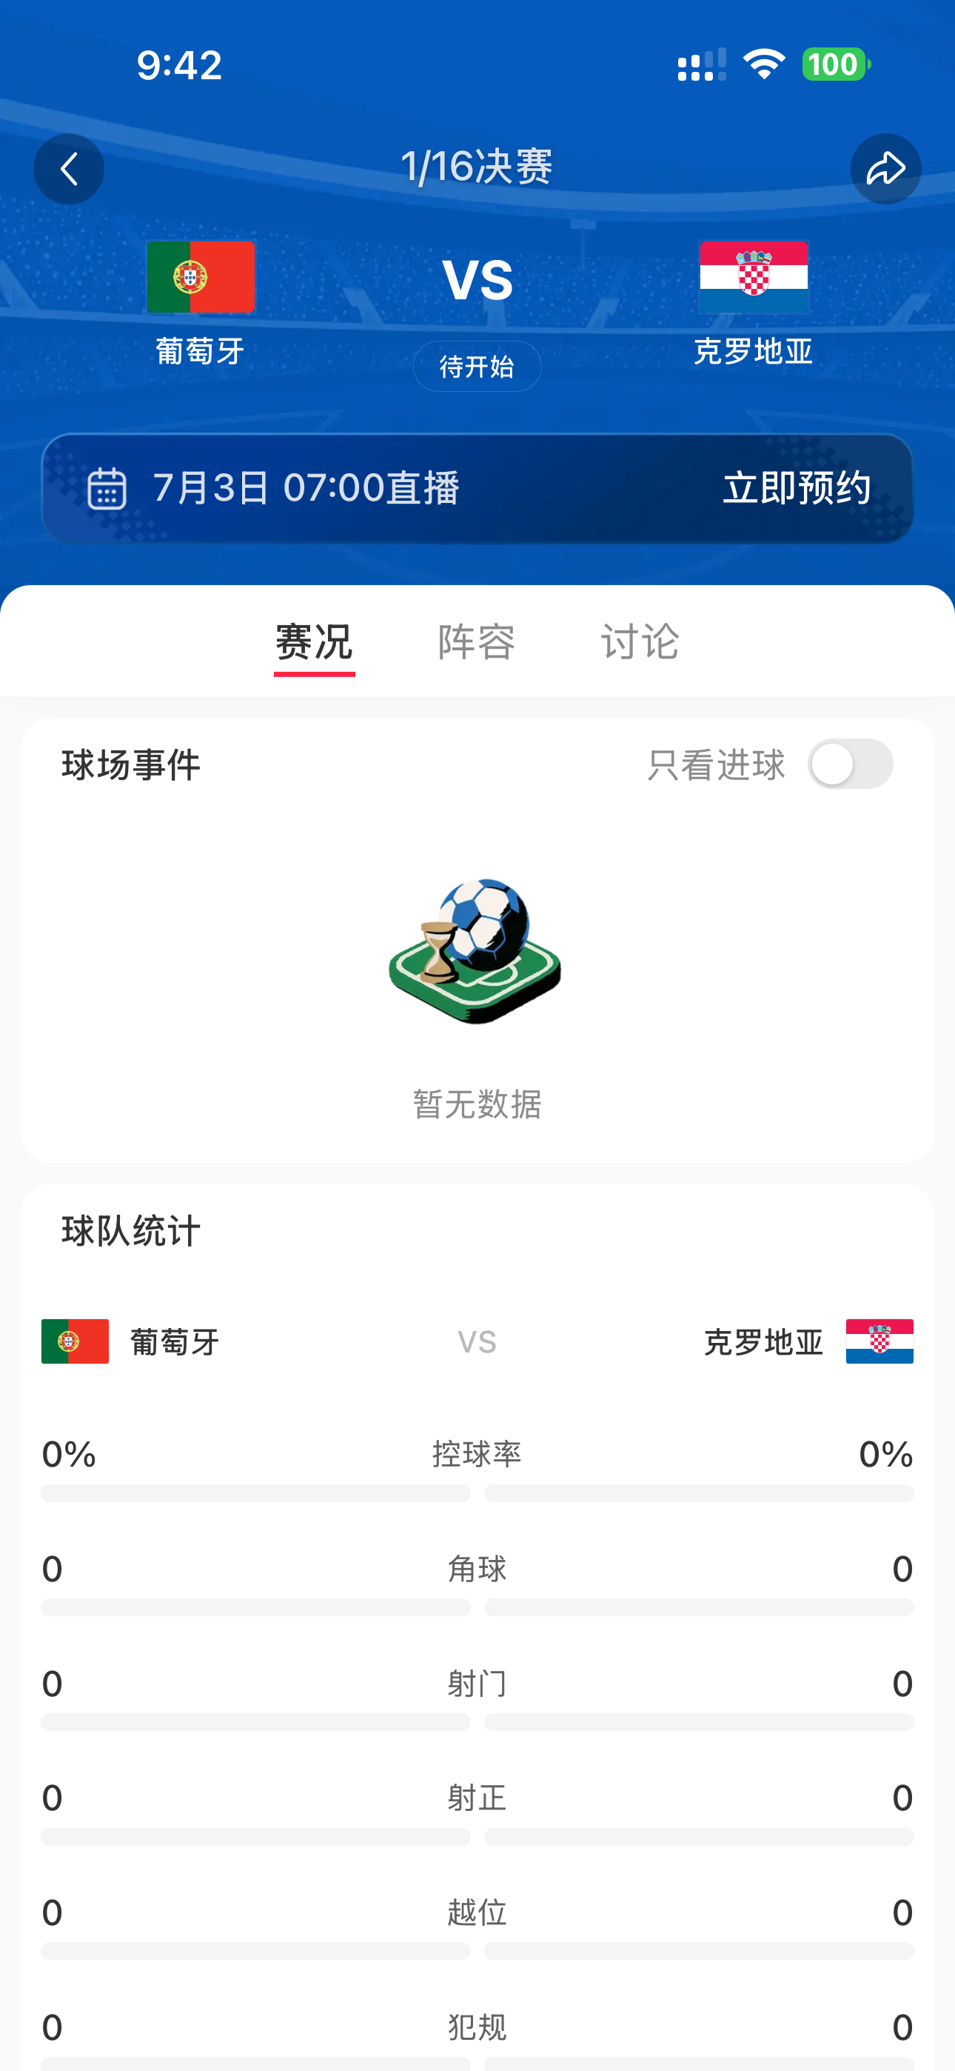Toggle the 只看进球 switch
The width and height of the screenshot is (955, 2071).
pos(851,764)
